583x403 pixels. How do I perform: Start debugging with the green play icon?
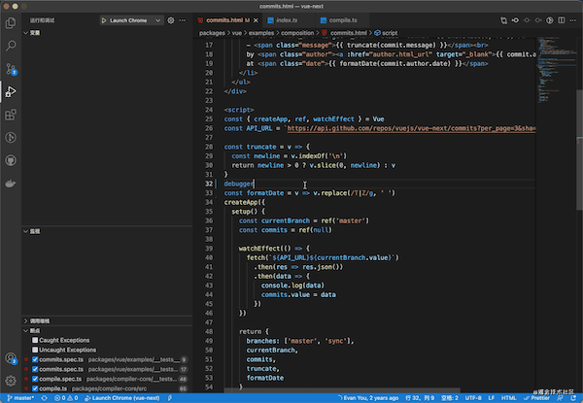point(104,20)
